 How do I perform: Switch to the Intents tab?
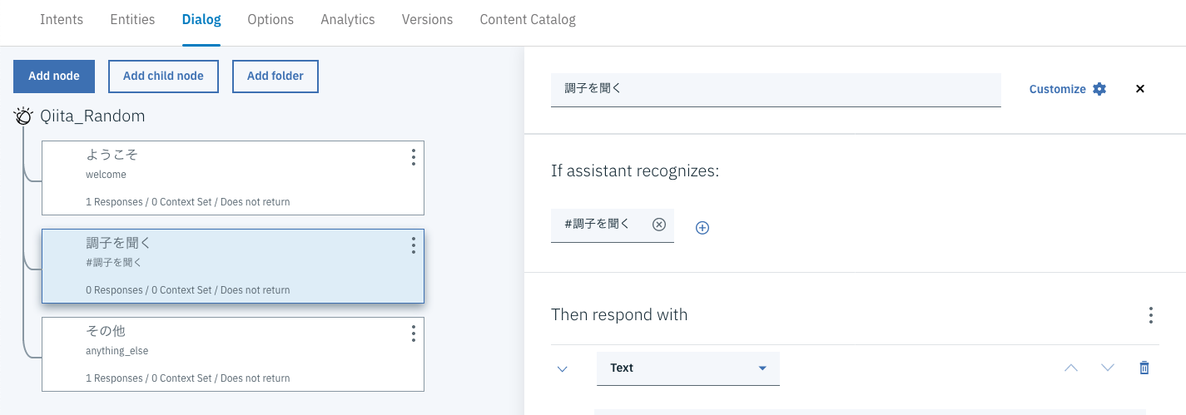point(62,19)
